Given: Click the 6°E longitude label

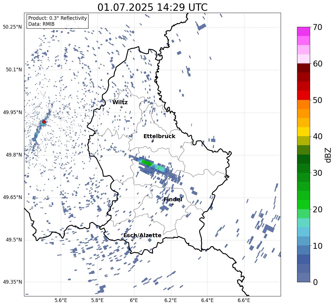Looking at the screenshot, I should [134, 300].
